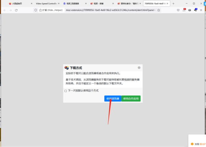The height and width of the screenshot is (147, 206).
Task: Reload the current page
Action: 16,10
